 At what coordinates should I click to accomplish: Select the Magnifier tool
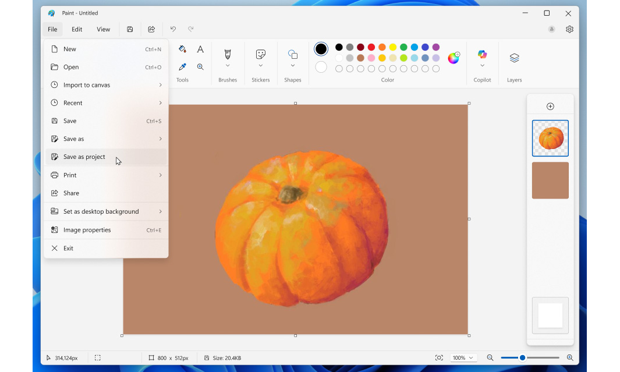pos(200,66)
